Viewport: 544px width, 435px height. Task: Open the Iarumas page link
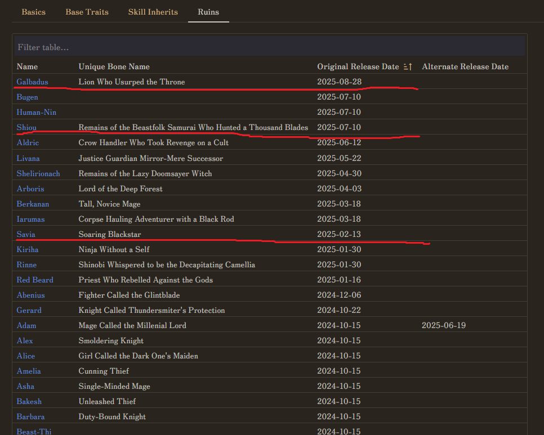click(x=30, y=219)
